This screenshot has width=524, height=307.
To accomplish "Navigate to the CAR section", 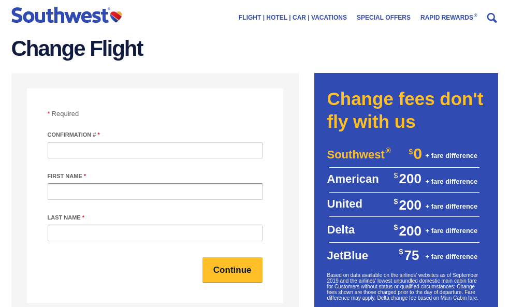I will click(299, 18).
